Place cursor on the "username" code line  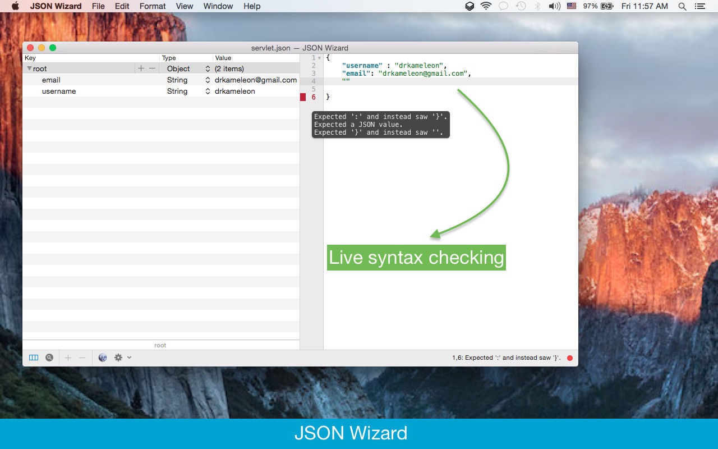[x=394, y=66]
